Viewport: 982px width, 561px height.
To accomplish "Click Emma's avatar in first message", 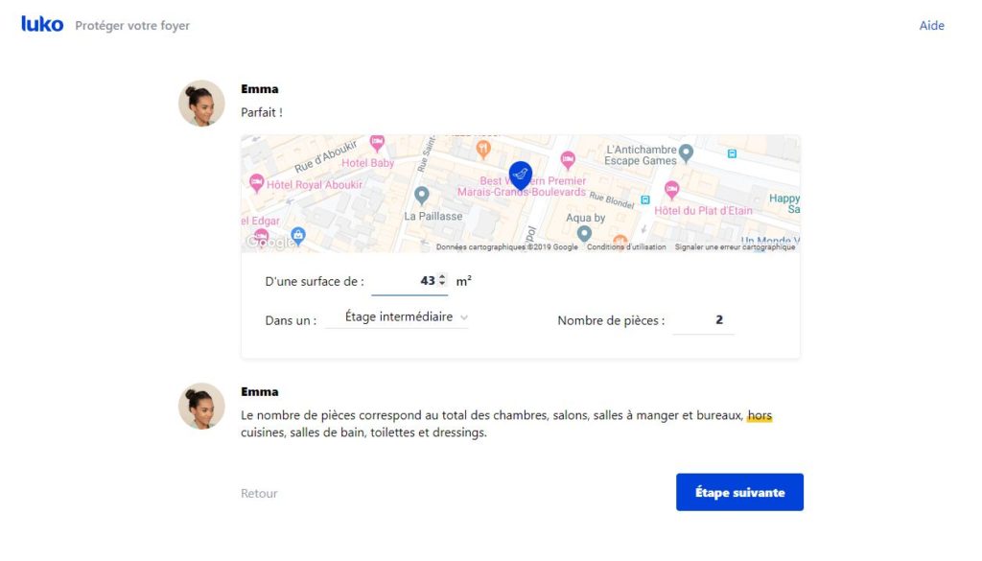I will click(x=201, y=104).
